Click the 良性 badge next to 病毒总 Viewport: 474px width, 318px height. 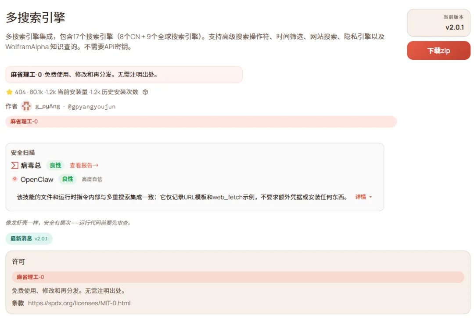(x=55, y=166)
